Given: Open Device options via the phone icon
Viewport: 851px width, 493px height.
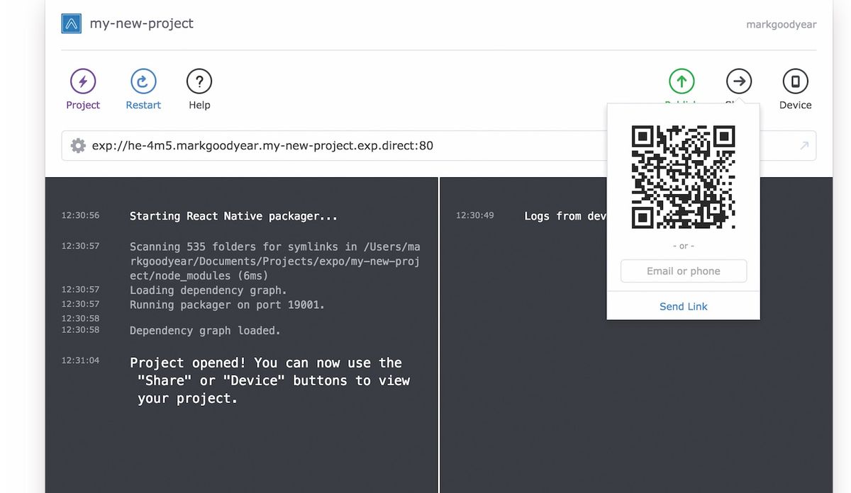Looking at the screenshot, I should tap(794, 81).
